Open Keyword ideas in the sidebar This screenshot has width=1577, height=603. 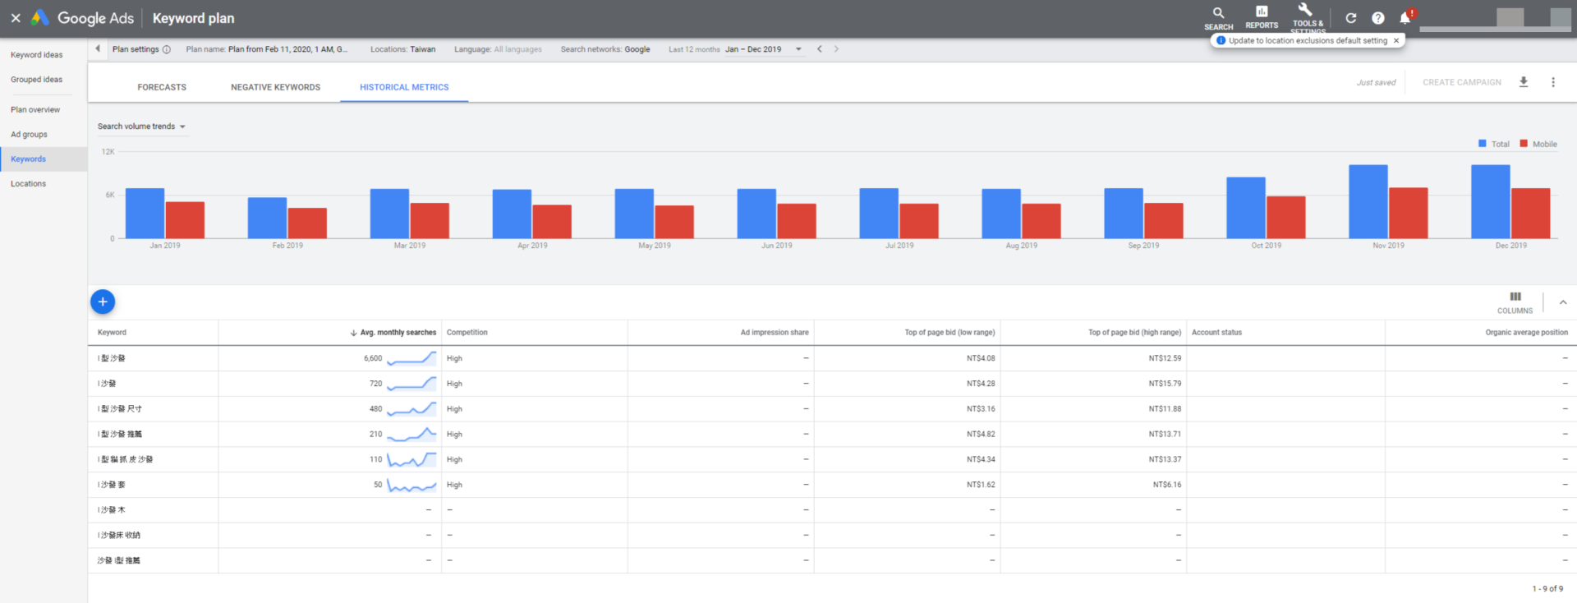(x=37, y=55)
